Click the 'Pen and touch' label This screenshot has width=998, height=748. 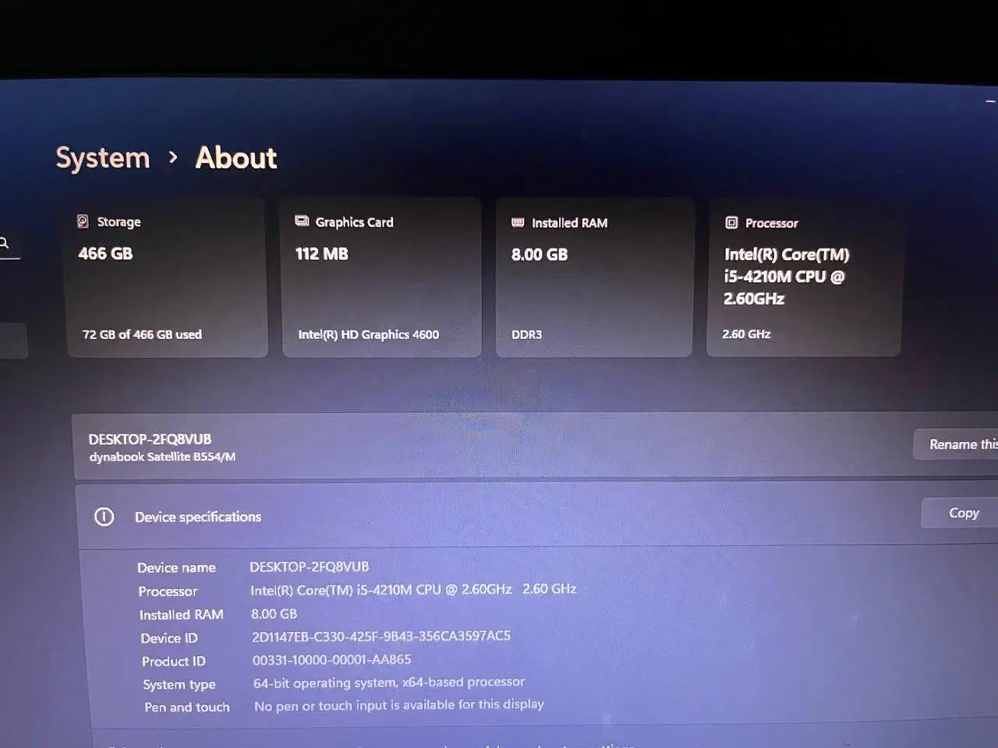point(187,707)
